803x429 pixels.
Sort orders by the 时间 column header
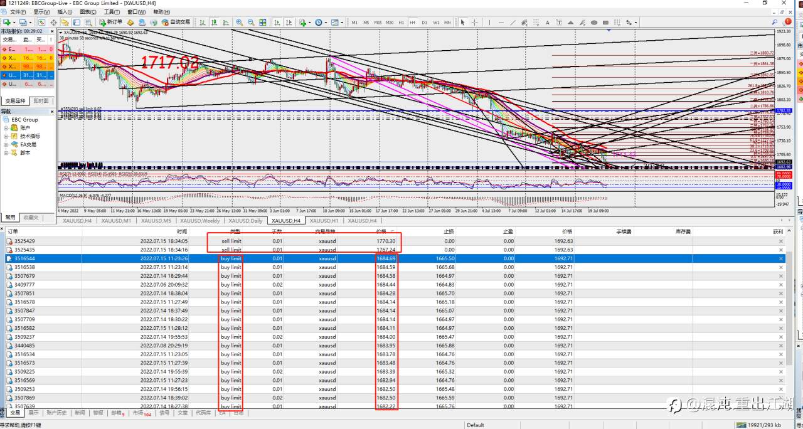pyautogui.click(x=181, y=231)
